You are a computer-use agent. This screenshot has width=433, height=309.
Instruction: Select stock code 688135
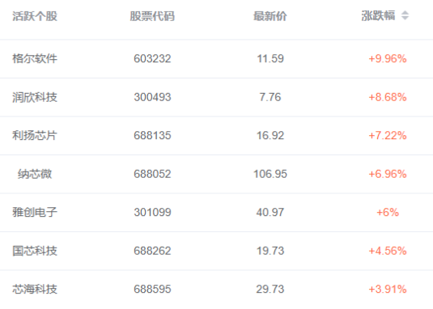click(152, 135)
